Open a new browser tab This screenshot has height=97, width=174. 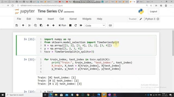(x=152, y=2)
